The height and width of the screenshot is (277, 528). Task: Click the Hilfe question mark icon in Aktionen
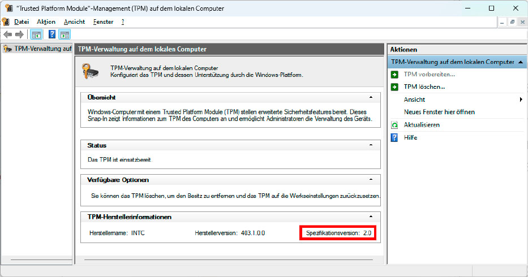tap(394, 137)
